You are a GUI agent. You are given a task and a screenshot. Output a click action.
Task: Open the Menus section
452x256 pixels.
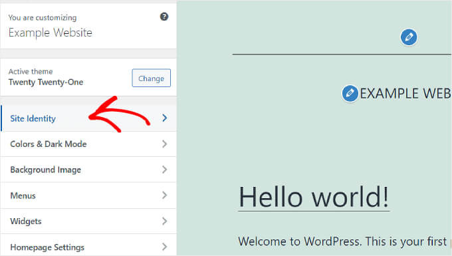pyautogui.click(x=88, y=195)
